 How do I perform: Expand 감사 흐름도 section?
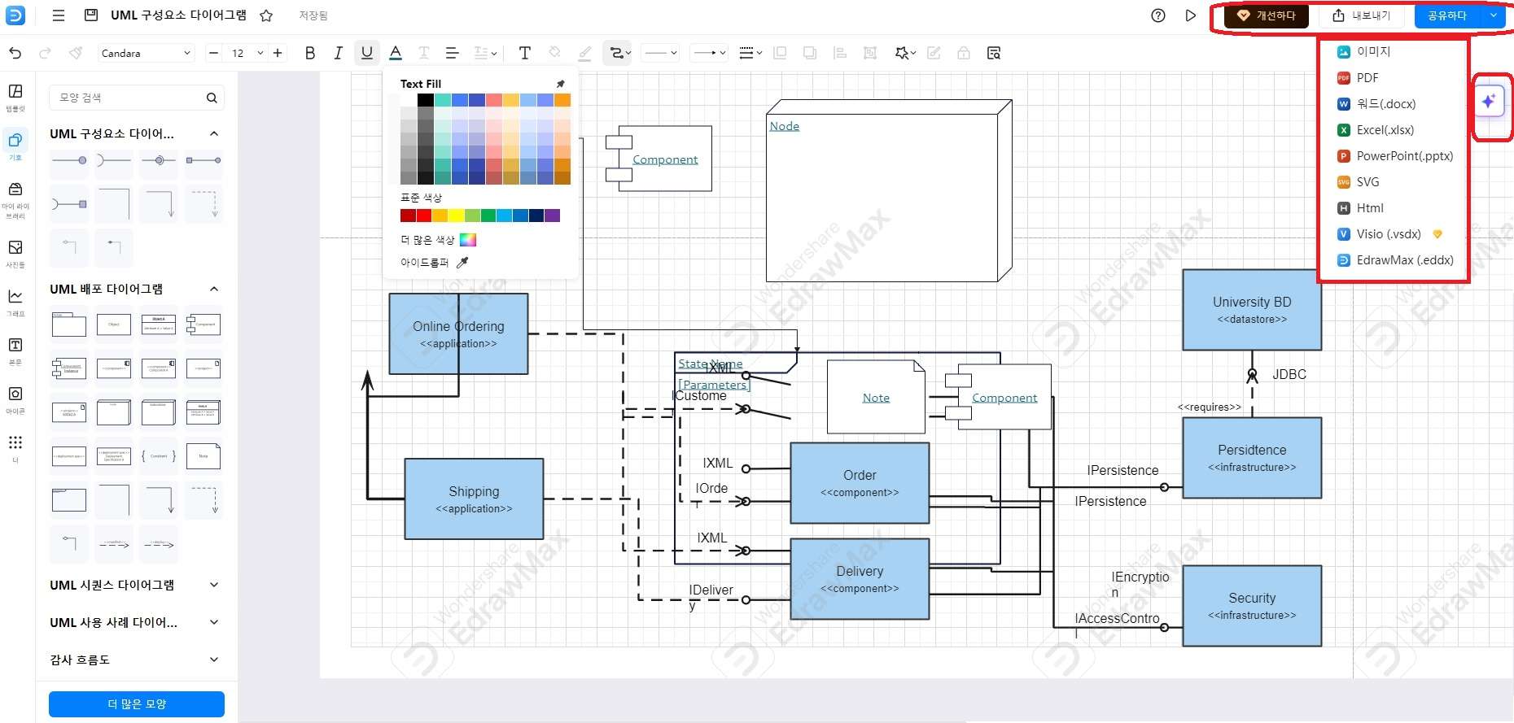click(x=214, y=660)
